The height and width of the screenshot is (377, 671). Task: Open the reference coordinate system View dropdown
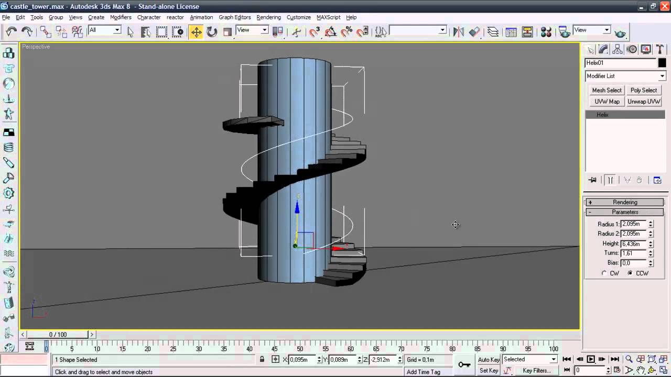point(252,30)
